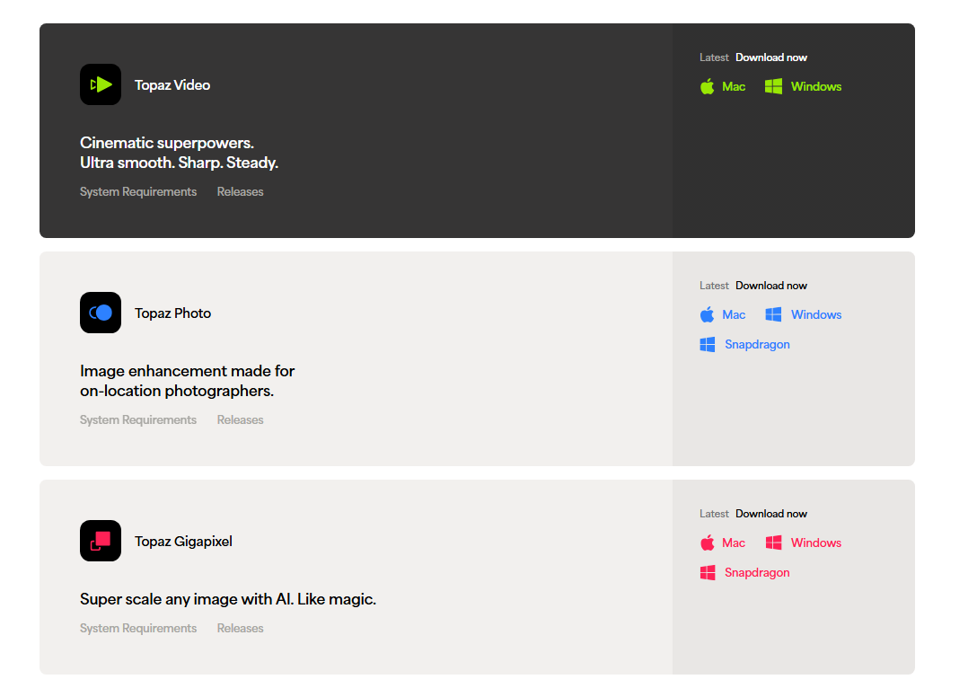View Topaz Photo System Requirements
This screenshot has height=697, width=977.
point(138,419)
